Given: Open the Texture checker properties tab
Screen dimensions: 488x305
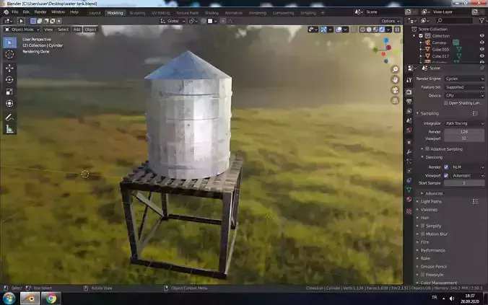Looking at the screenshot, I should point(409,211).
